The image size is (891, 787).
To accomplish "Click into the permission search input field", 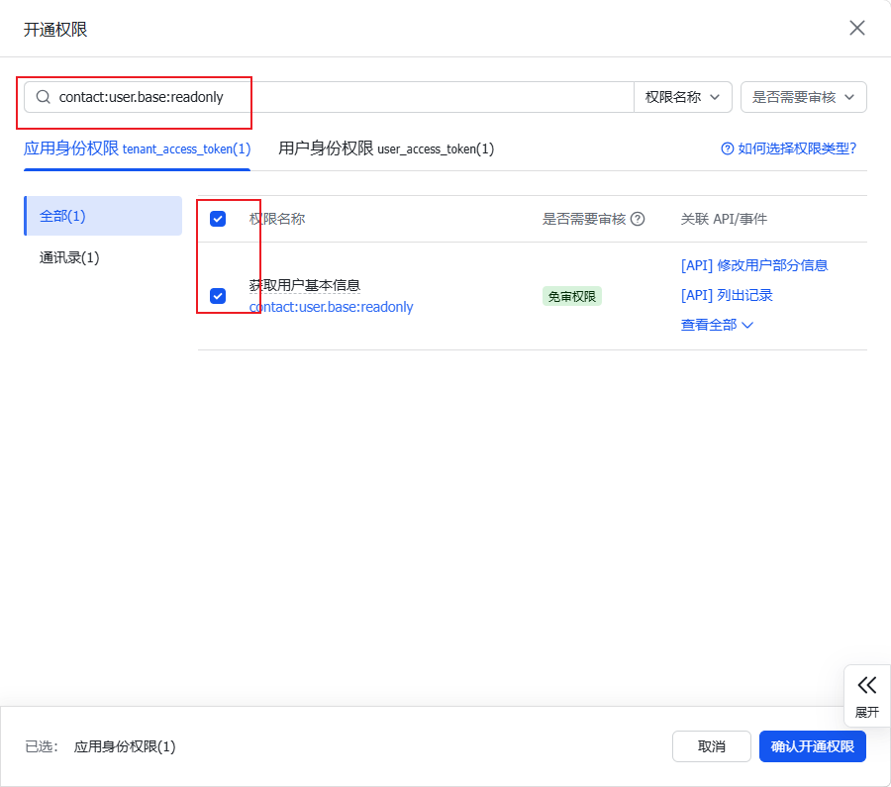I will [x=329, y=97].
